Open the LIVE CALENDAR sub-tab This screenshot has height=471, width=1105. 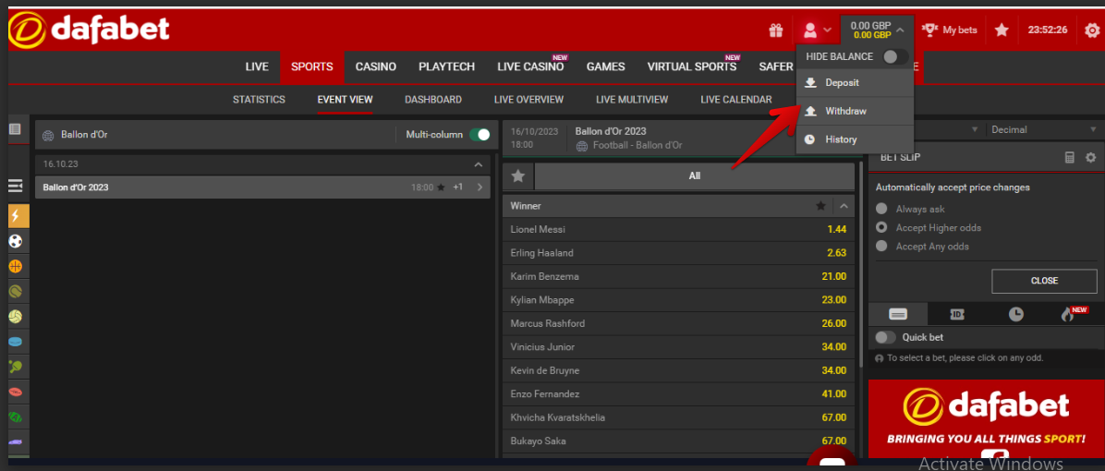(x=736, y=100)
